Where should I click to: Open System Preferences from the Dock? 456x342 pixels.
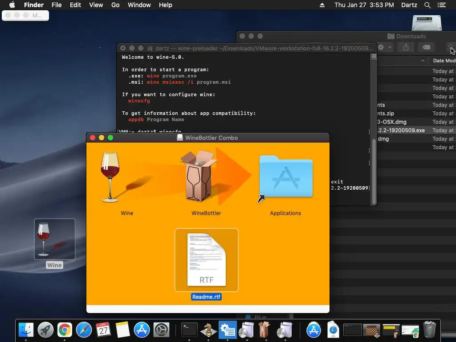coord(161,330)
